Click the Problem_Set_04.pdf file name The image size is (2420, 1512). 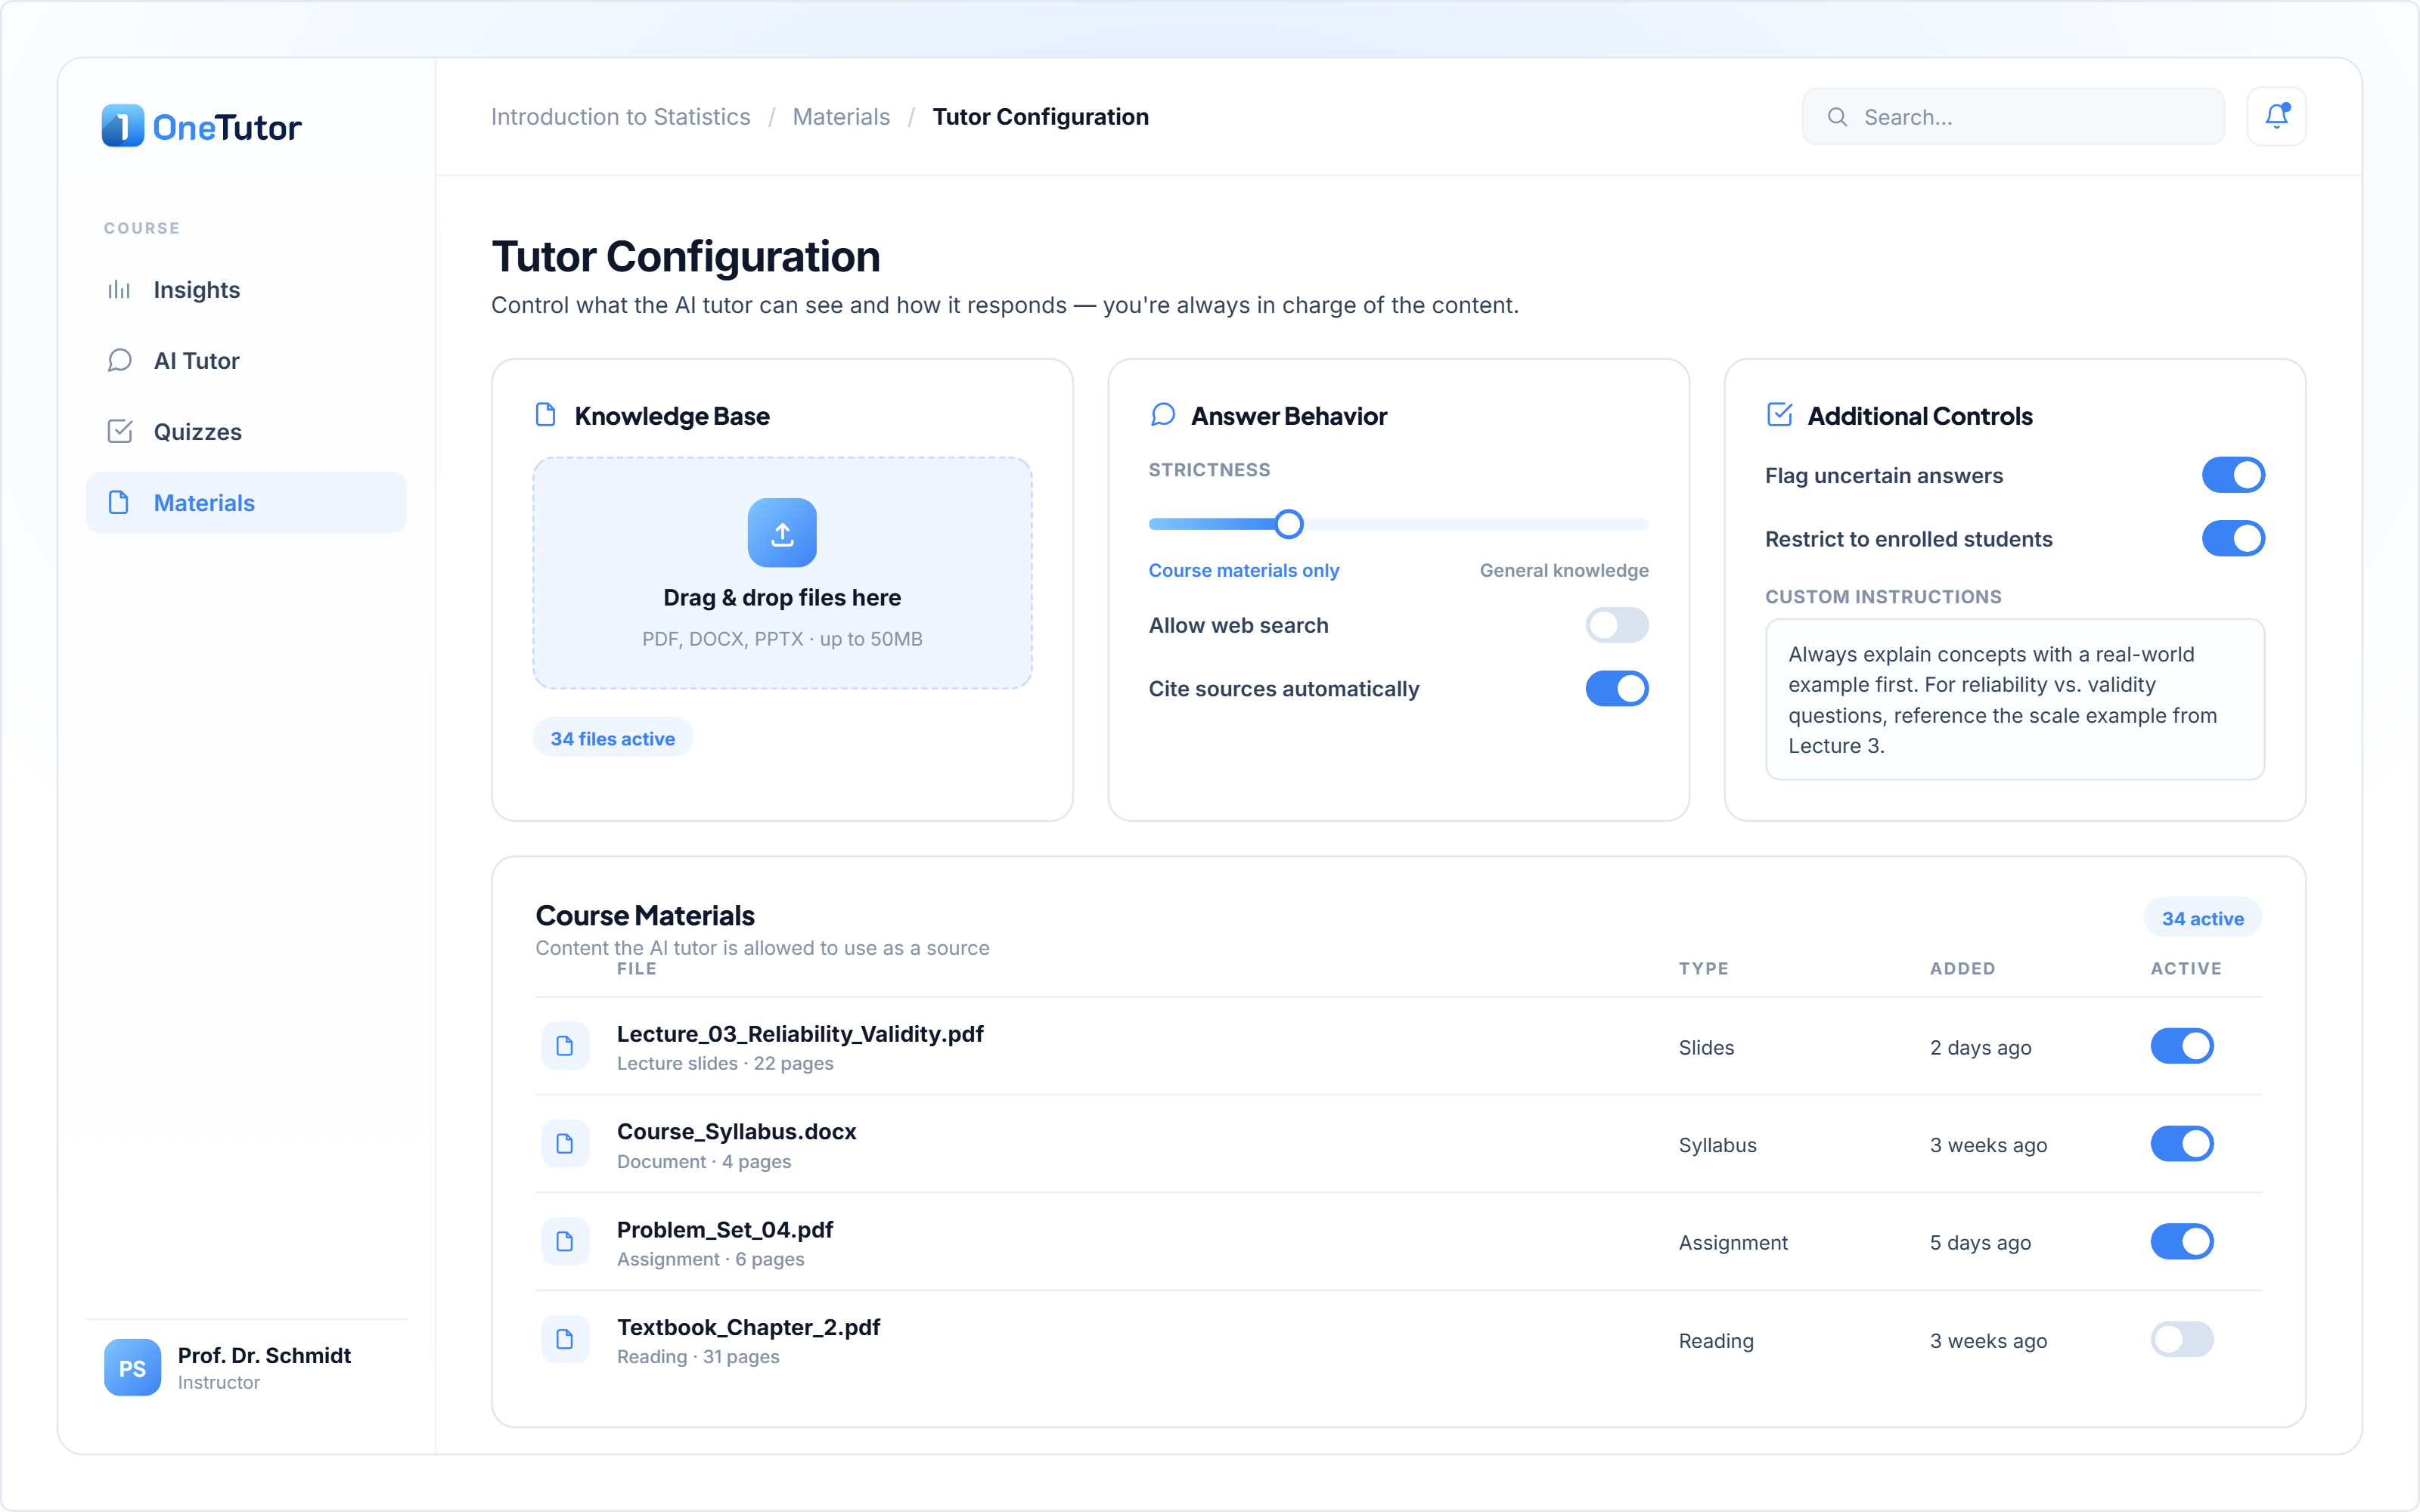(724, 1229)
